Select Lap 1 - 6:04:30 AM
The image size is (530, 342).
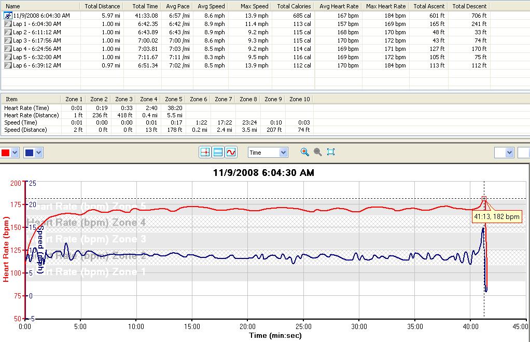pyautogui.click(x=37, y=24)
